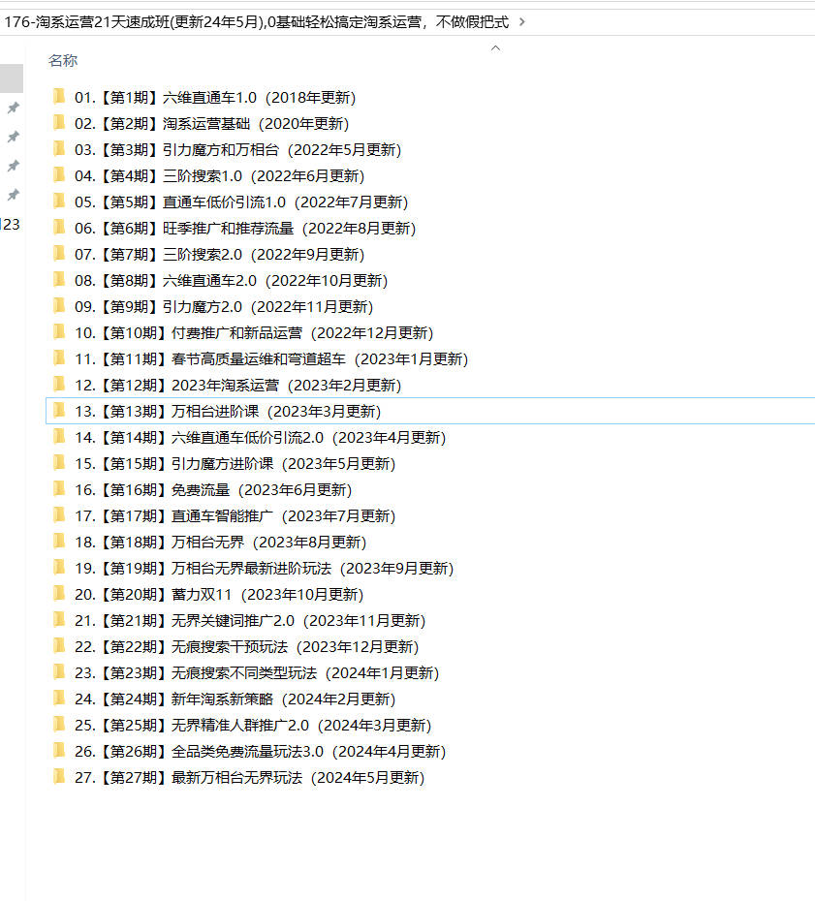Click folder icon of 20.【第20期】蓄力双11
815x901 pixels.
[59, 593]
